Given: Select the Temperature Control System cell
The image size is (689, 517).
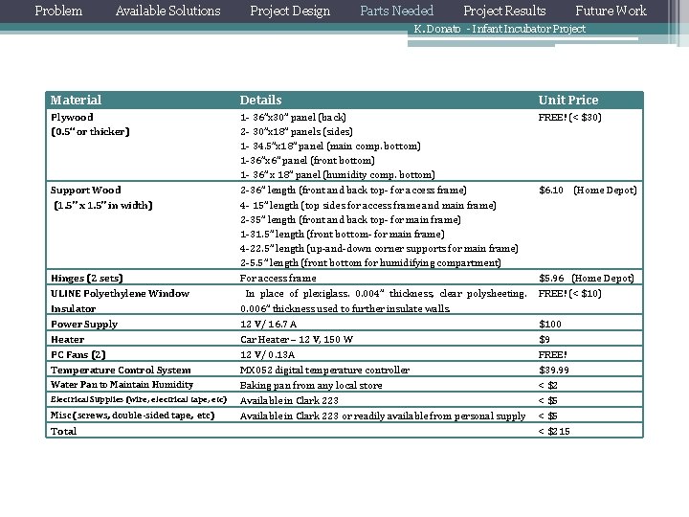Looking at the screenshot, I should click(121, 371).
